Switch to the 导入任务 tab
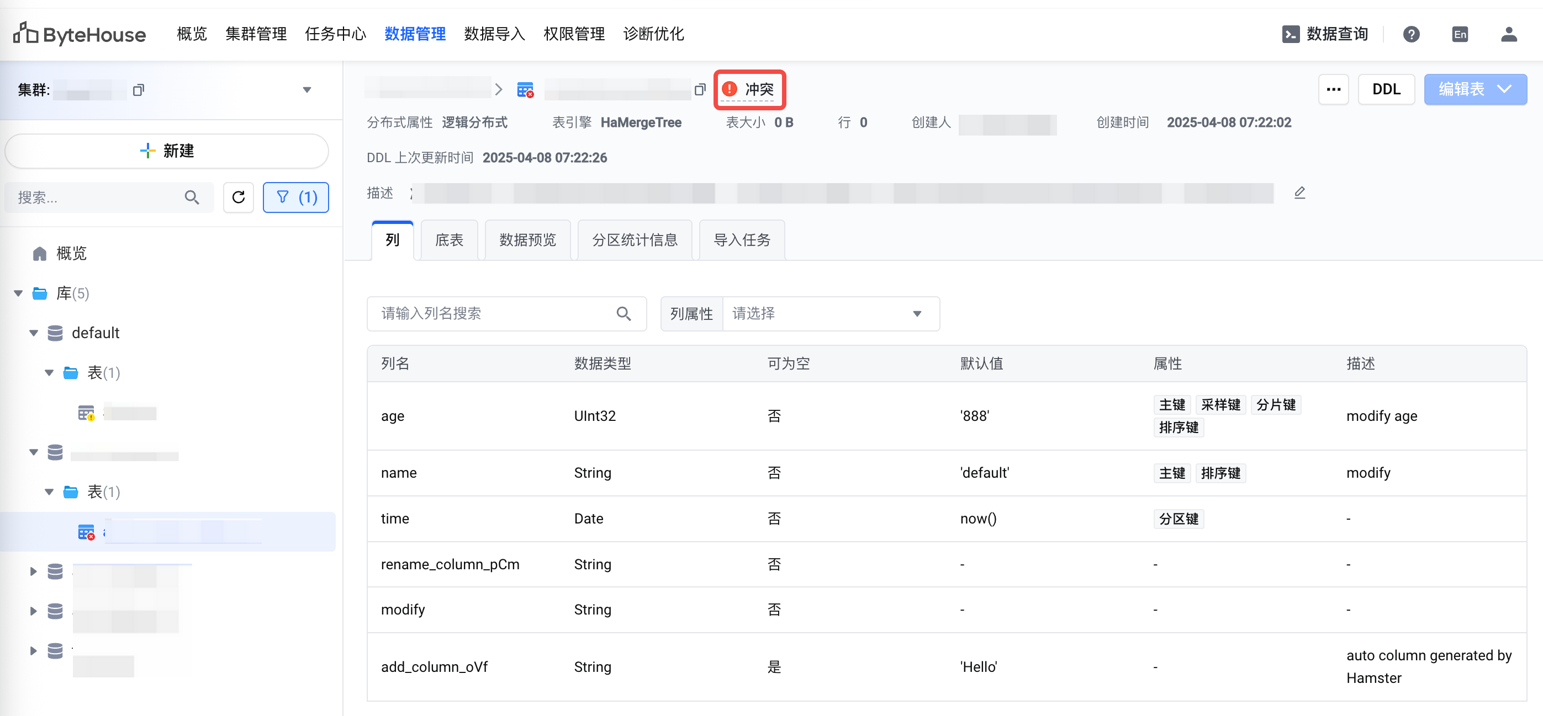The image size is (1543, 716). click(x=742, y=241)
